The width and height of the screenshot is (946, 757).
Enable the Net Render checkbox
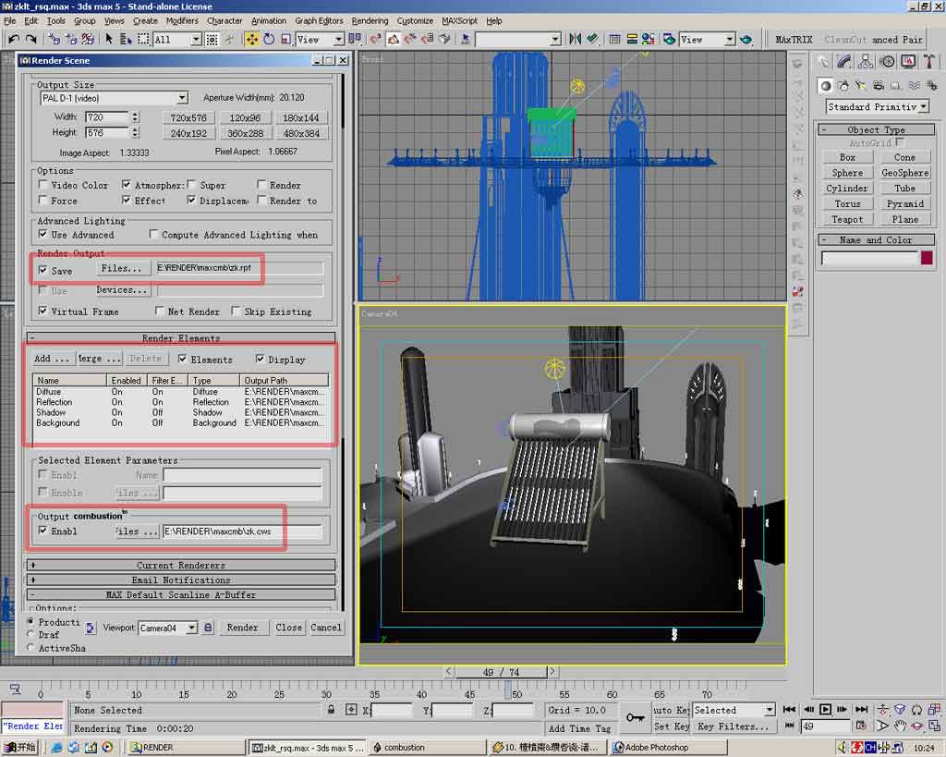pyautogui.click(x=160, y=311)
